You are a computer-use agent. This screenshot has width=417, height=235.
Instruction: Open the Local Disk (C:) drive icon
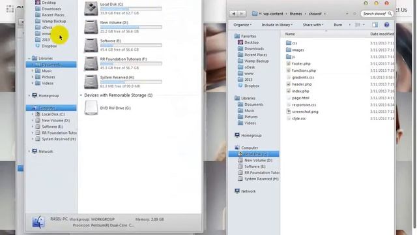[x=91, y=8]
